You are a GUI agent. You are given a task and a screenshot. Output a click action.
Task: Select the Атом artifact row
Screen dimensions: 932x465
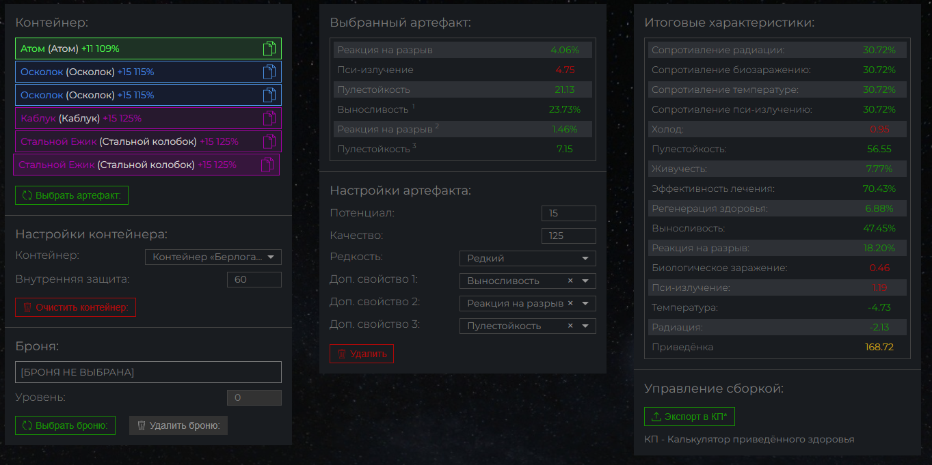148,48
